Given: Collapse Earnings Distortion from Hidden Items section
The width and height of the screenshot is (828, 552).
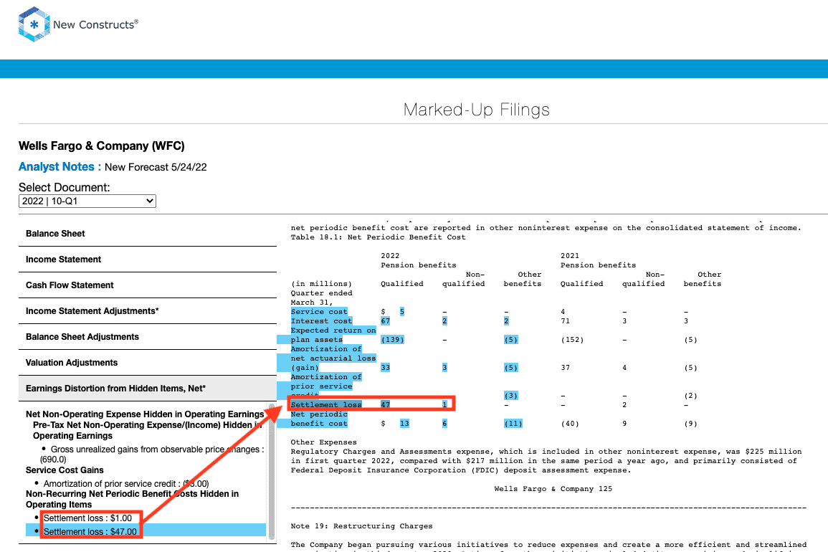Looking at the screenshot, I should [148, 389].
